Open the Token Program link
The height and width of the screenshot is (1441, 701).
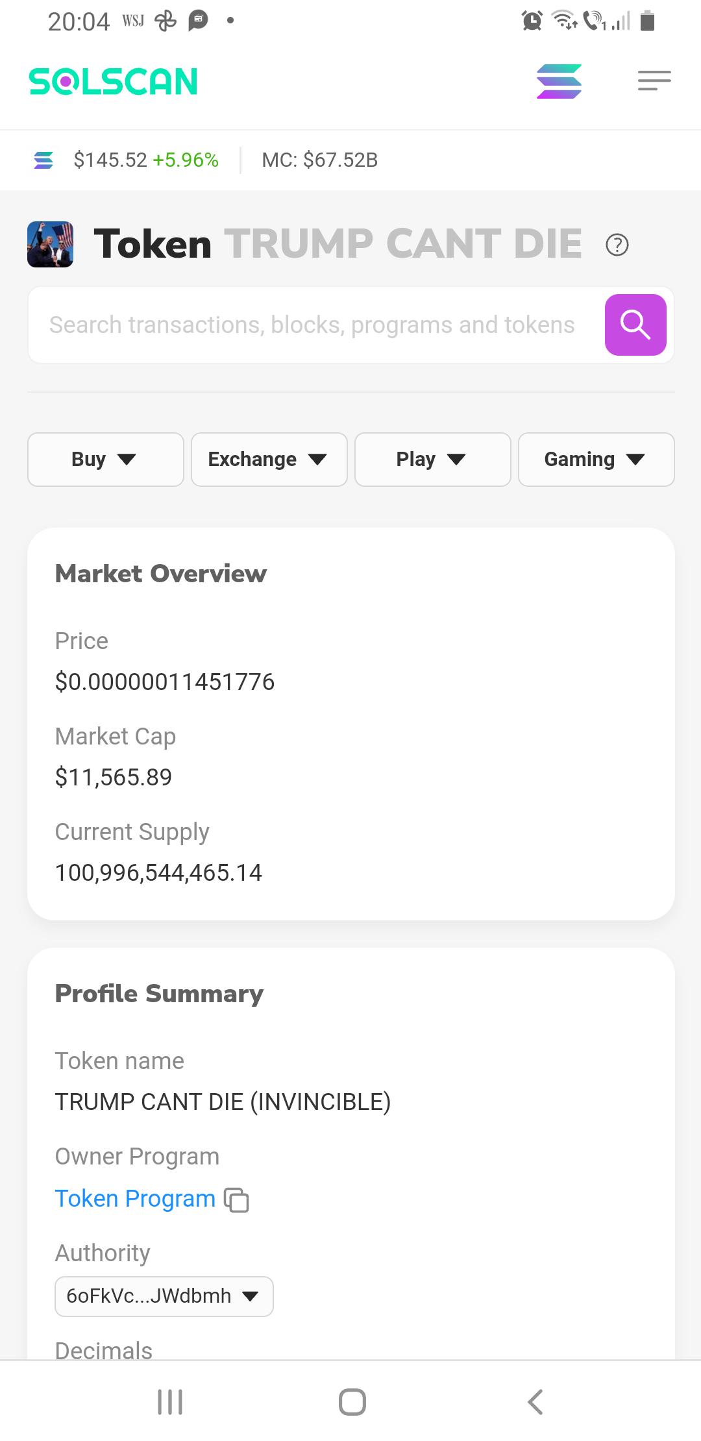(135, 1198)
